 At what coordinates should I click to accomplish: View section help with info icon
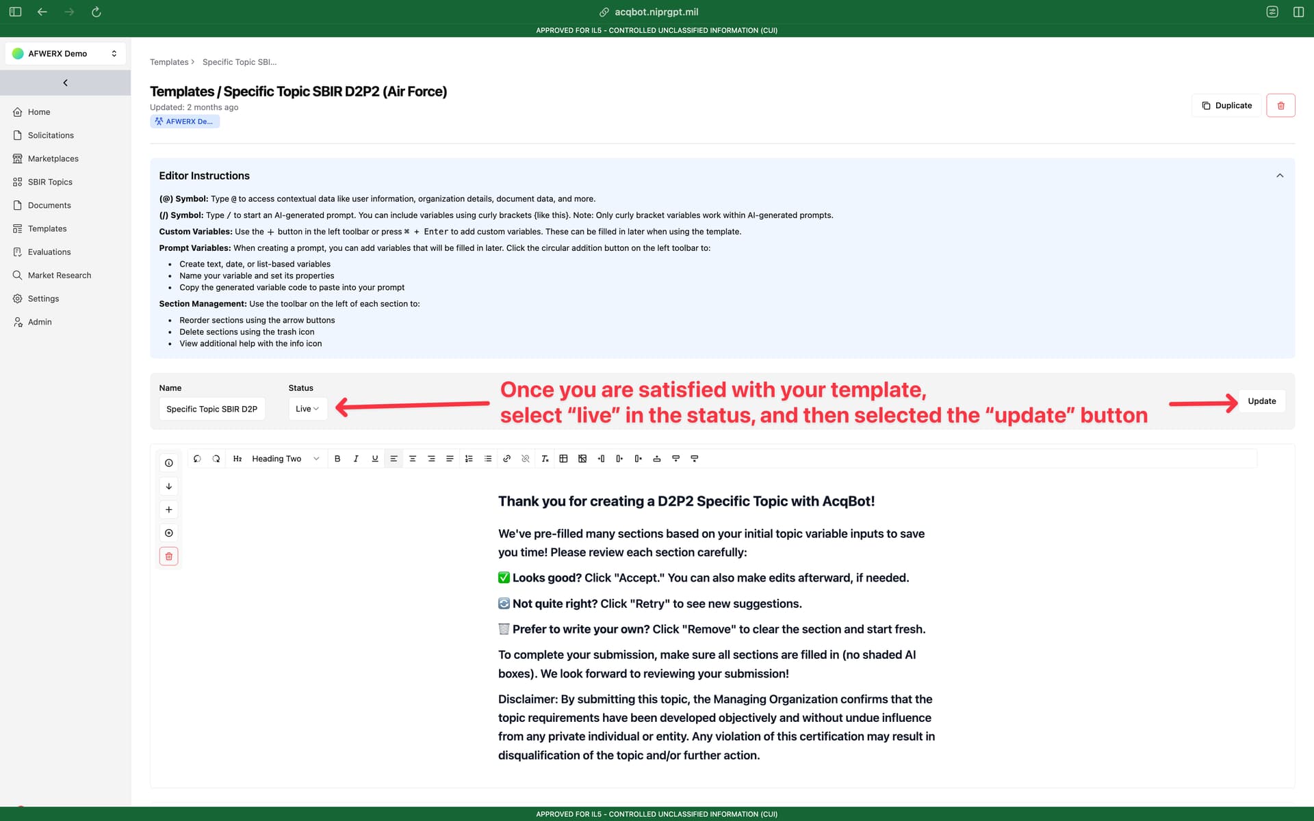[x=169, y=463]
